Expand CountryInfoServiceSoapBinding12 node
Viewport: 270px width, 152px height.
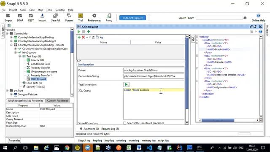click(x=11, y=41)
